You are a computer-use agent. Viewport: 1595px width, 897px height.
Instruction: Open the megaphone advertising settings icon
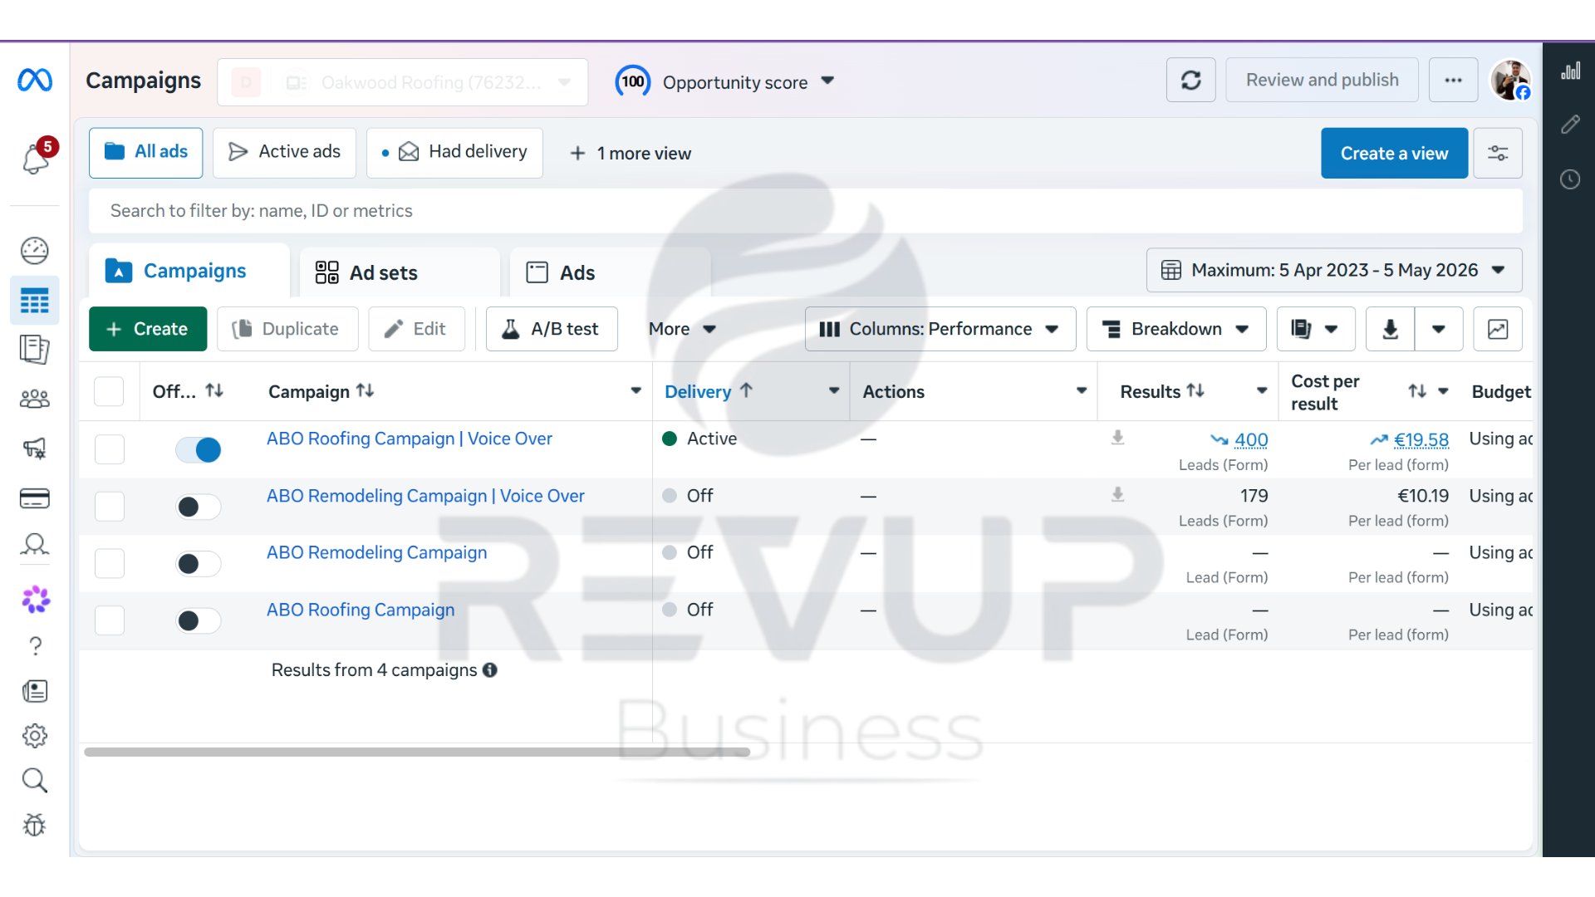(35, 448)
